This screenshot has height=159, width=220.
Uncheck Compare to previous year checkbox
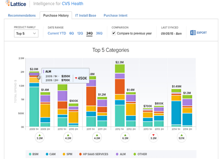pyautogui.click(x=114, y=33)
